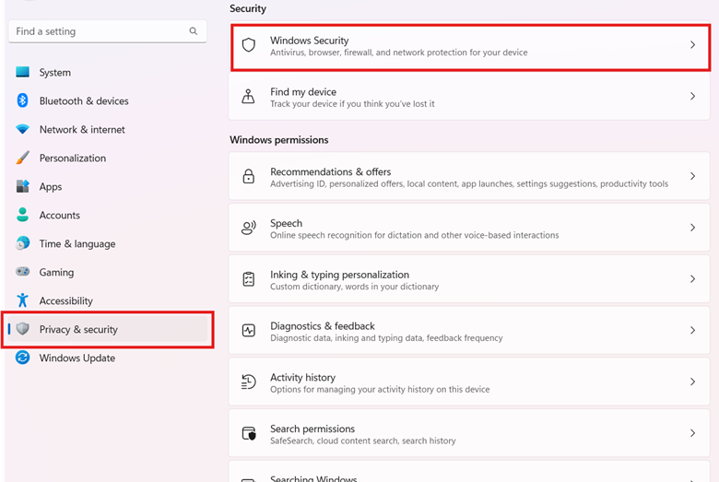Open Windows Security title
The width and height of the screenshot is (719, 482).
pyautogui.click(x=310, y=41)
